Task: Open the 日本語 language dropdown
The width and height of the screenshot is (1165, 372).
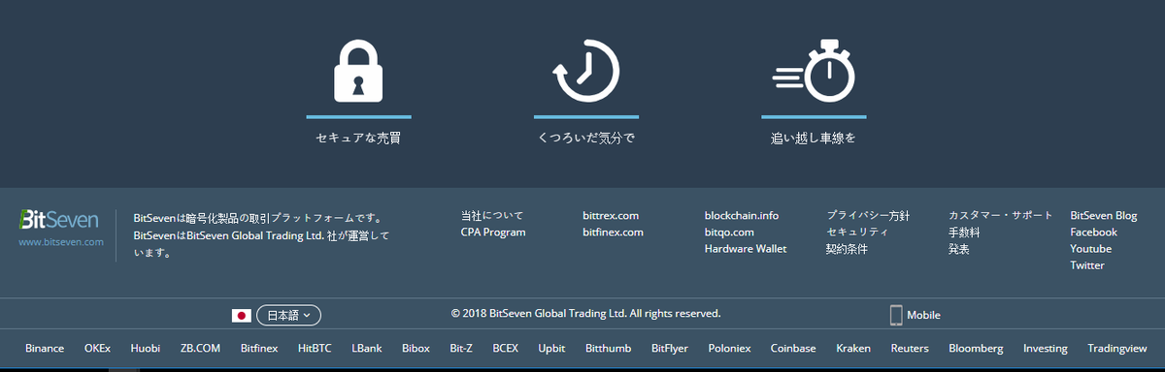Action: (x=288, y=315)
